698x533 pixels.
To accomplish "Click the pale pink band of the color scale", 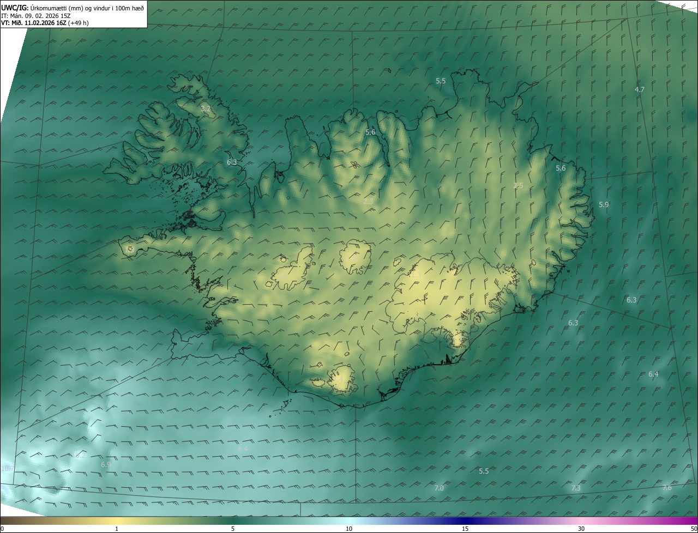I will [581, 520].
